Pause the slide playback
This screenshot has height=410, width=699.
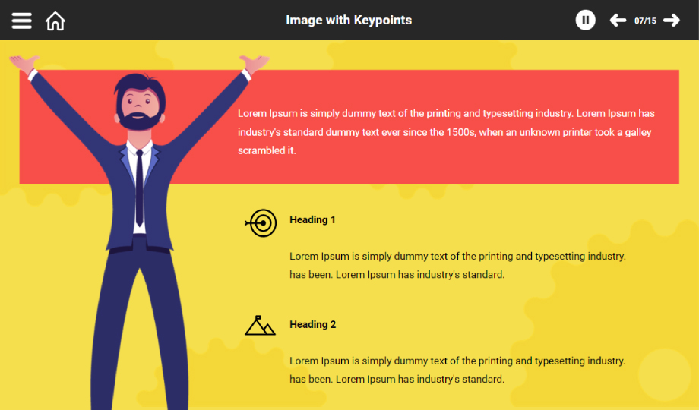pyautogui.click(x=585, y=20)
